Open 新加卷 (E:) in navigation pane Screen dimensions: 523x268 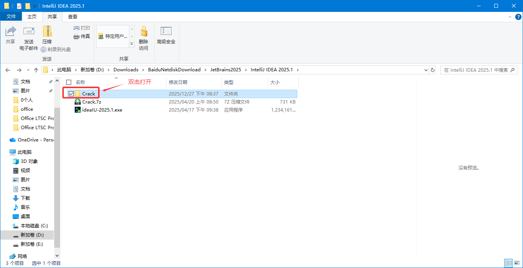[32, 244]
